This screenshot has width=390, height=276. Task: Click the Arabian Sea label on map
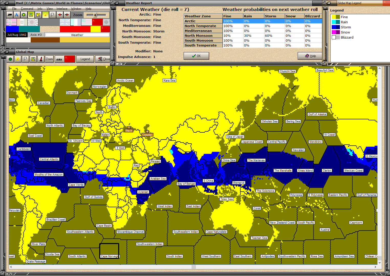[158, 179]
